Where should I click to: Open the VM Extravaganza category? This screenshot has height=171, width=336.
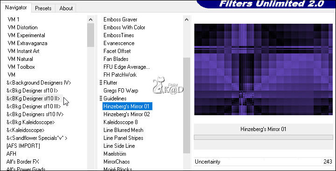(27, 43)
